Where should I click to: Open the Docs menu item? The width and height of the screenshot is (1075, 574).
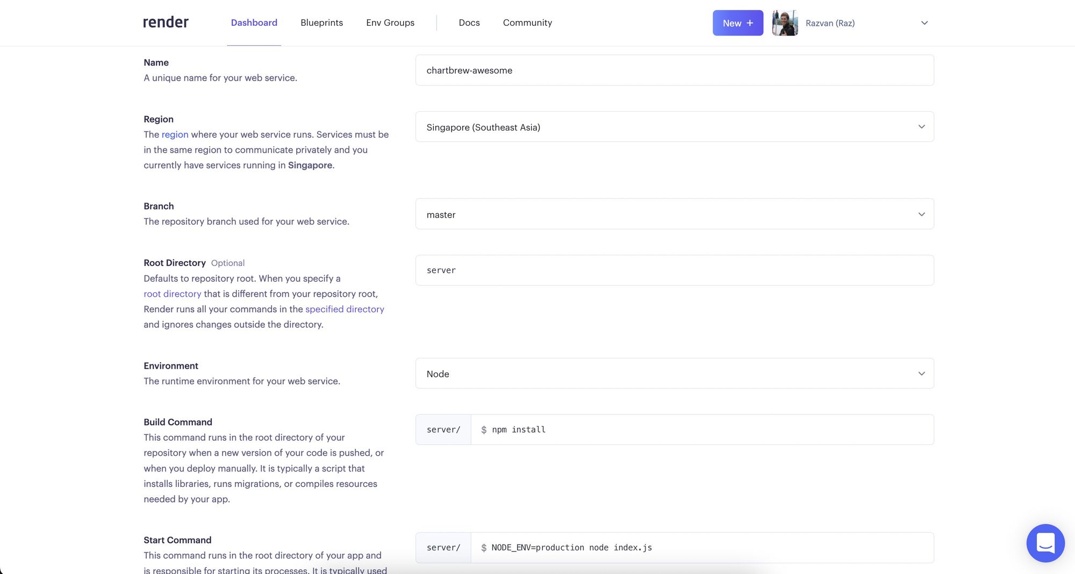(469, 23)
